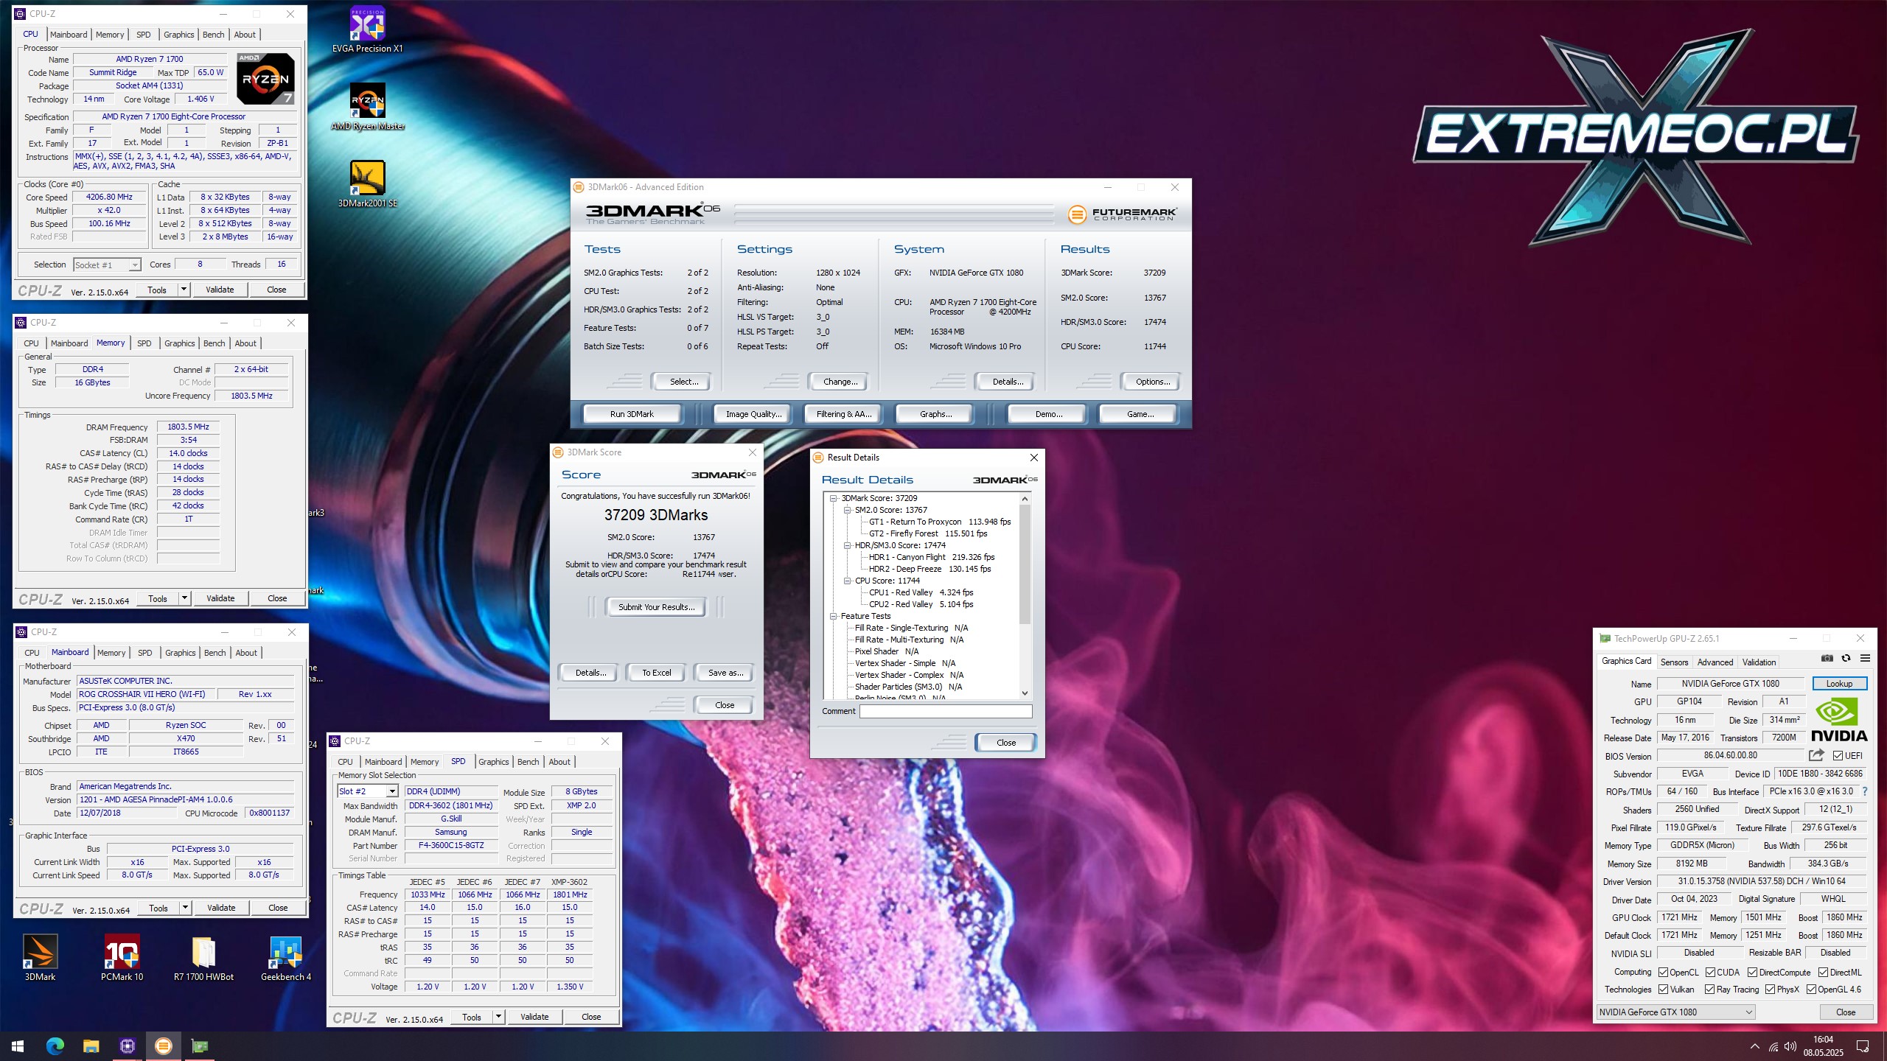Screen dimensions: 1887x1061
Task: Open EVGA Precision X1 desktop shortcut
Action: 367,29
